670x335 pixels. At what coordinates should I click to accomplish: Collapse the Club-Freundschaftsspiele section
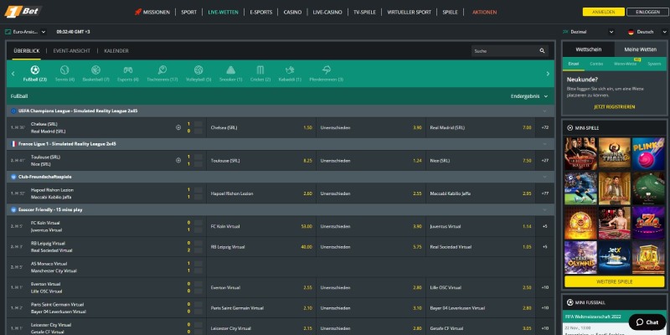[544, 177]
